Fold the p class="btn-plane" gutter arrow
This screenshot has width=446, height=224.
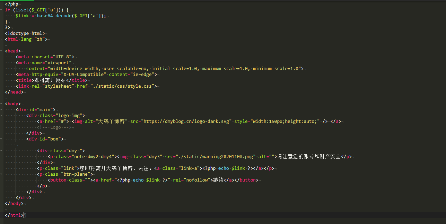2,174
